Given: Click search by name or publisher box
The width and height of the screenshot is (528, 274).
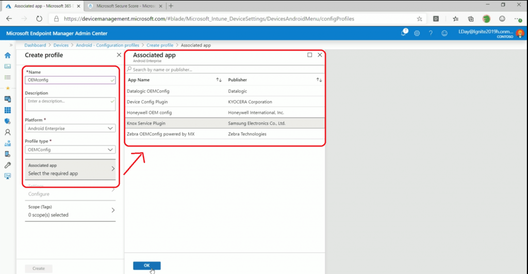Looking at the screenshot, I should coord(225,70).
